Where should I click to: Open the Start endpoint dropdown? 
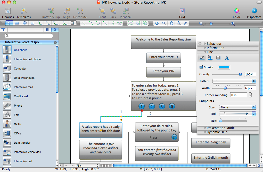237,107
